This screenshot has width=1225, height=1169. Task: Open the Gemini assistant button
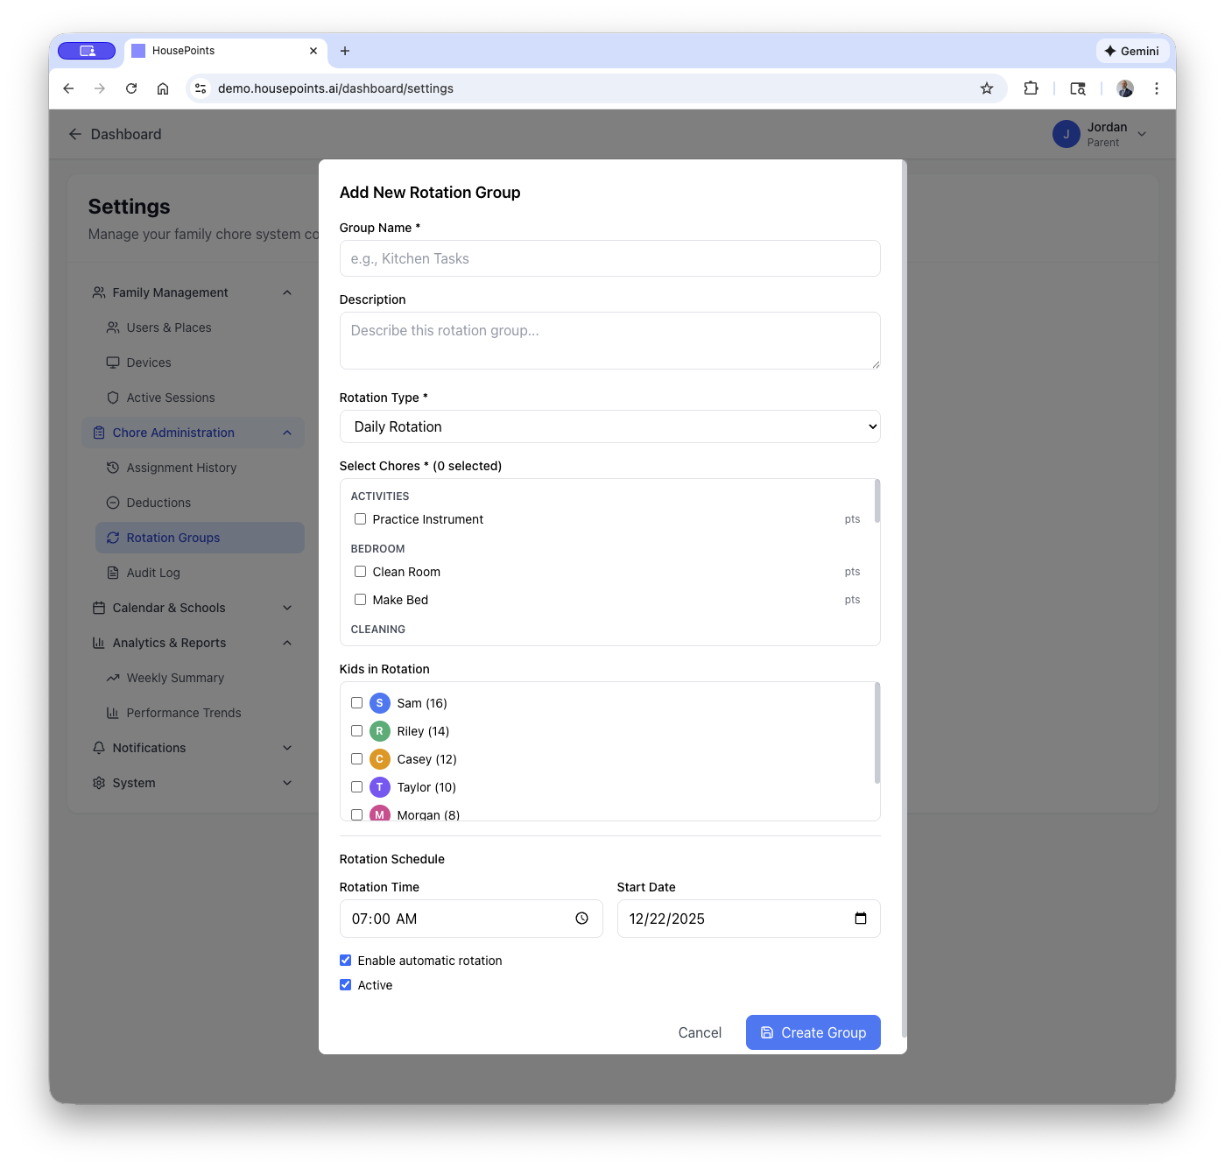pyautogui.click(x=1132, y=51)
